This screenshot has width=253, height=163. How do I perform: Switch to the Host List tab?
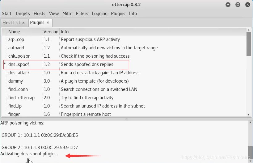pos(11,23)
